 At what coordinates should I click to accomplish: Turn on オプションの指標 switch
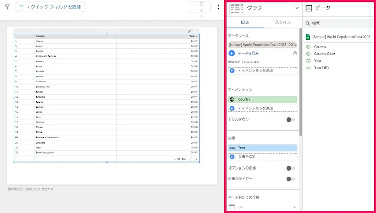290,168
